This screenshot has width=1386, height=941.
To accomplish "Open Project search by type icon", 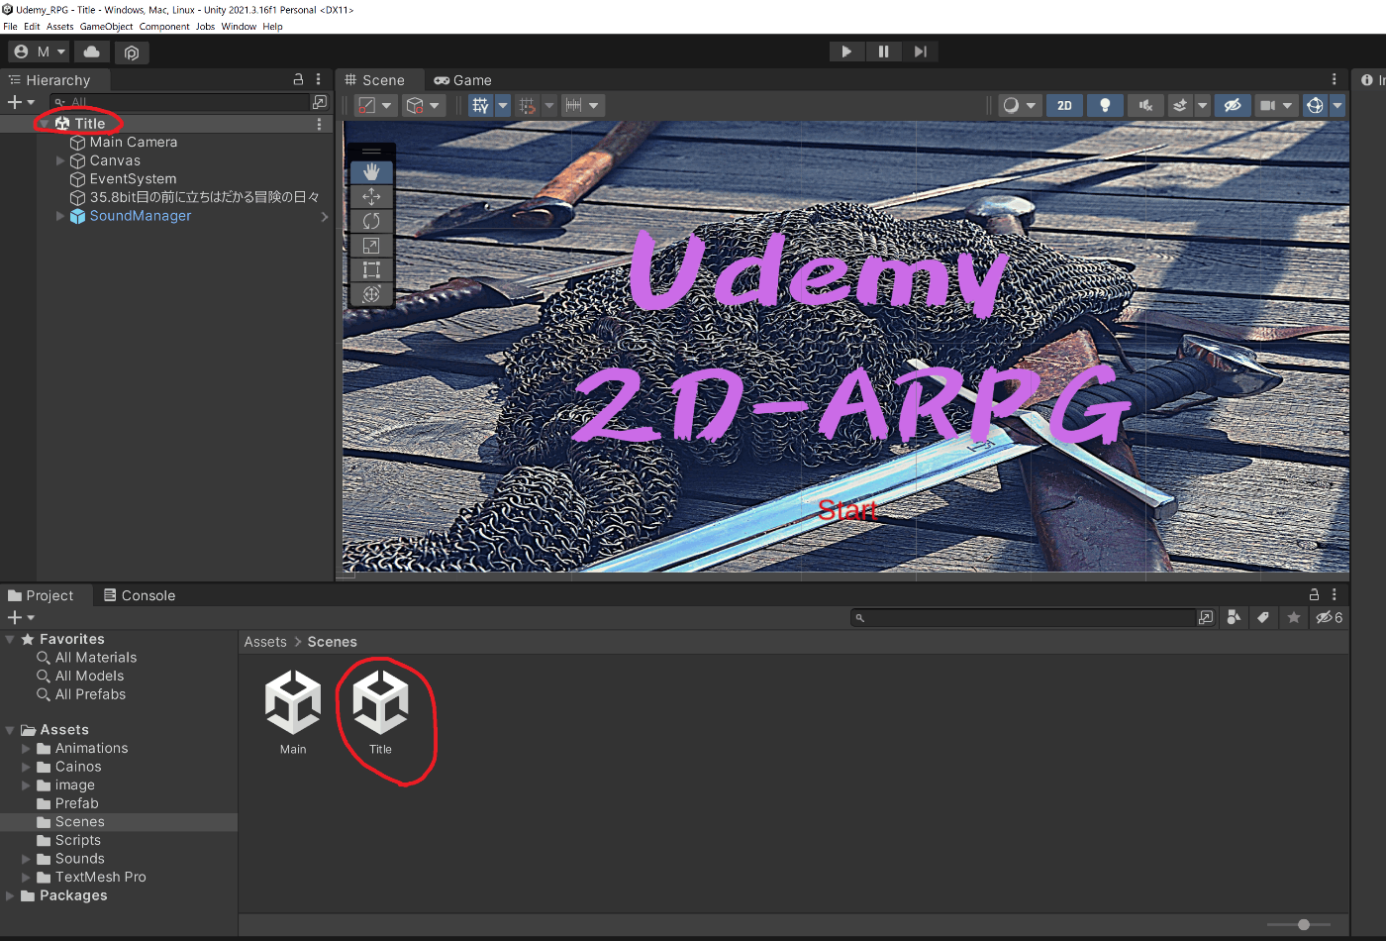I will [1234, 617].
